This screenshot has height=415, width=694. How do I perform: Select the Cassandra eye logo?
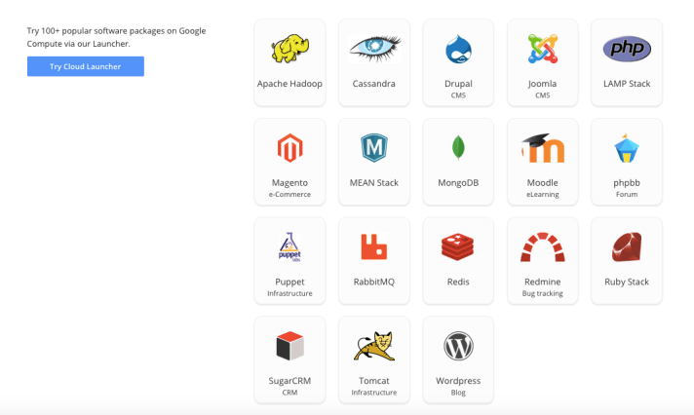tap(374, 49)
